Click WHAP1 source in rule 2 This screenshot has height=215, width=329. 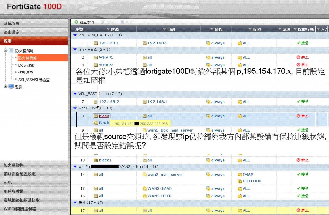(106, 57)
